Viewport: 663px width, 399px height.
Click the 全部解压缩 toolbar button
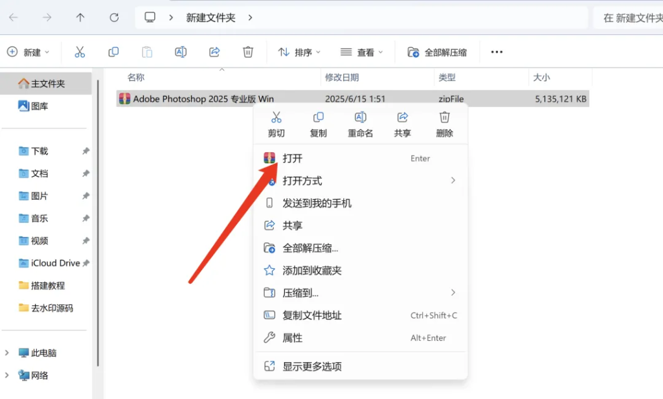[437, 52]
